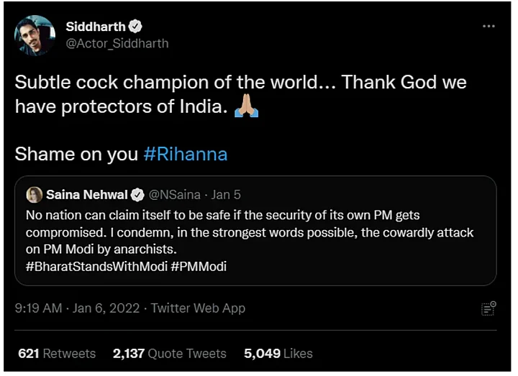Click Saina Nehwal's small avatar
The image size is (518, 376).
point(34,195)
